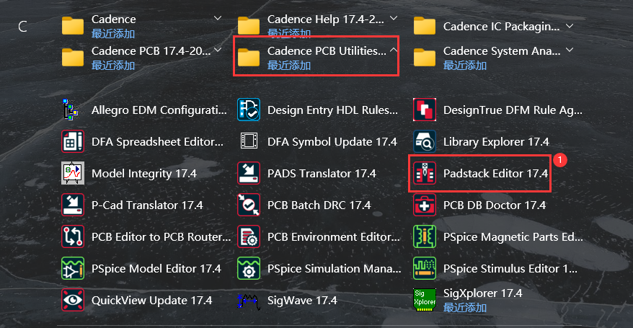The width and height of the screenshot is (633, 328).
Task: Expand the Cadence System Analysis folder
Action: click(x=570, y=50)
